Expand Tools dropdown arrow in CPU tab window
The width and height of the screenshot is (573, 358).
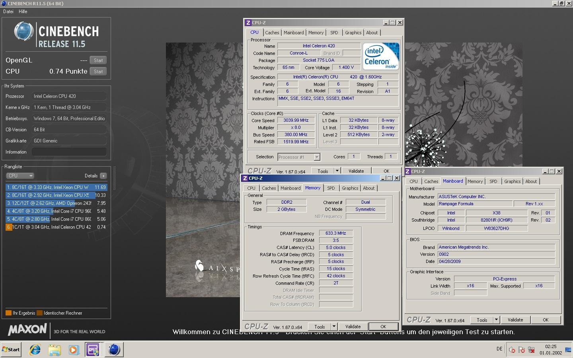[x=337, y=171]
